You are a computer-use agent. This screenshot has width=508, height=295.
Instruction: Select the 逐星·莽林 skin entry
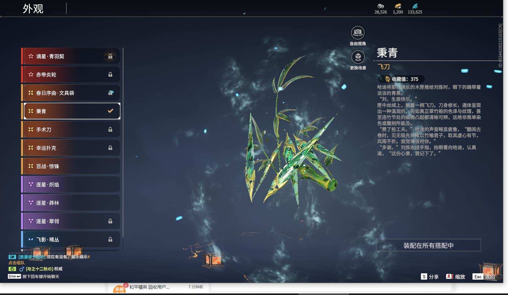coord(71,203)
